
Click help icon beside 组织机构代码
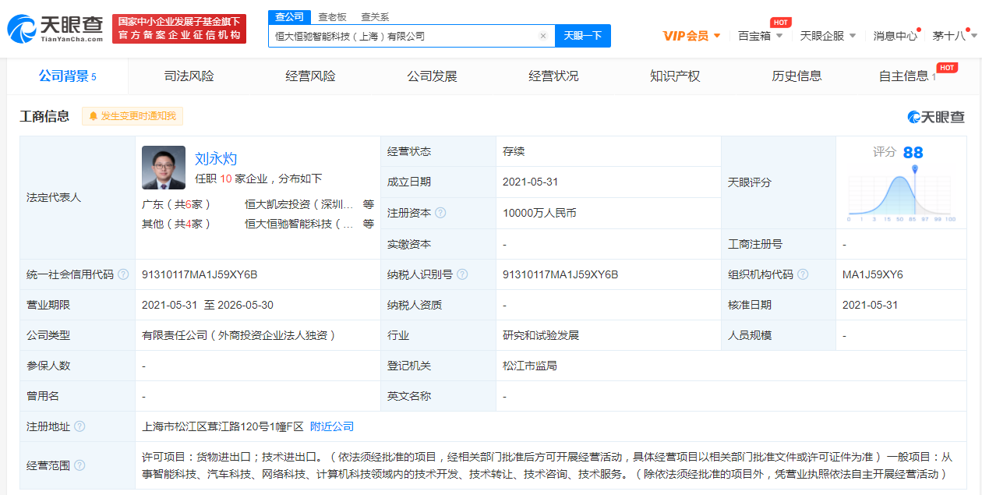(x=803, y=274)
